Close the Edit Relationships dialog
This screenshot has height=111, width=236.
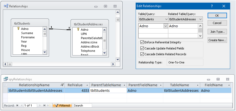pyautogui.click(x=224, y=6)
